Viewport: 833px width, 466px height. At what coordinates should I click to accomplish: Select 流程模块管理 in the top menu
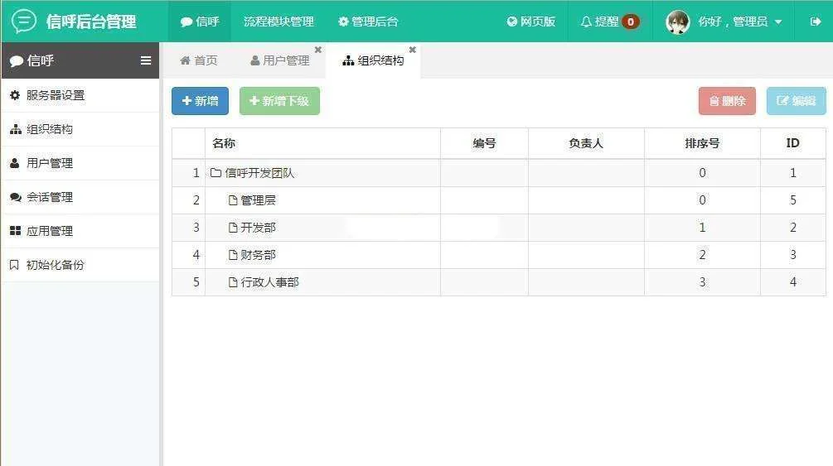278,22
